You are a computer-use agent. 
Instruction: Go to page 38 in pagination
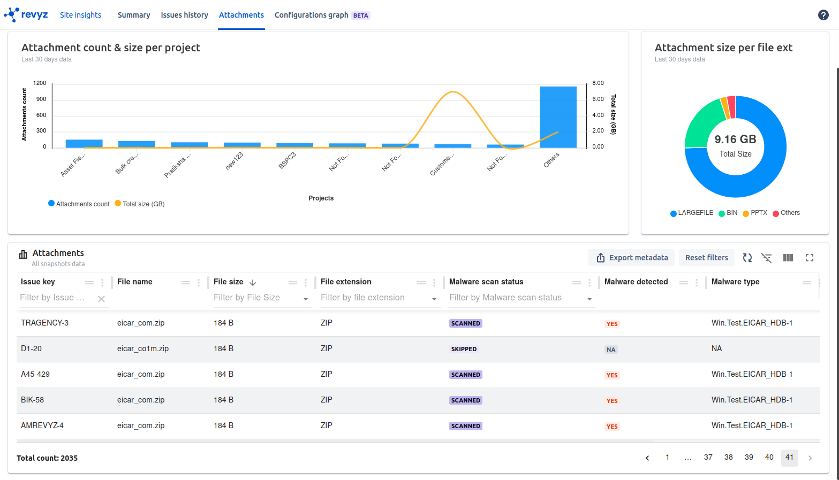pos(728,458)
